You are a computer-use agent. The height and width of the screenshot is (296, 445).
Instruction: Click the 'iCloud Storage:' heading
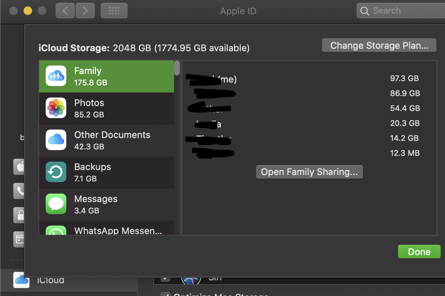click(74, 48)
